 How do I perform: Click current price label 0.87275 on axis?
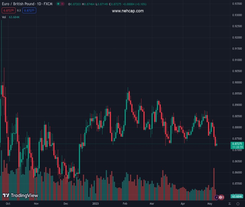click(x=237, y=144)
